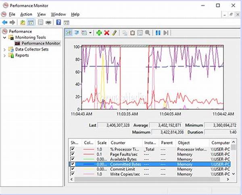Screen dimensions: 242x195
Task: Click the menu bar console icon beside File
Action: [x=4, y=15]
